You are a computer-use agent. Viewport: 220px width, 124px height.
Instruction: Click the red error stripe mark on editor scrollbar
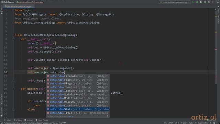(216, 49)
